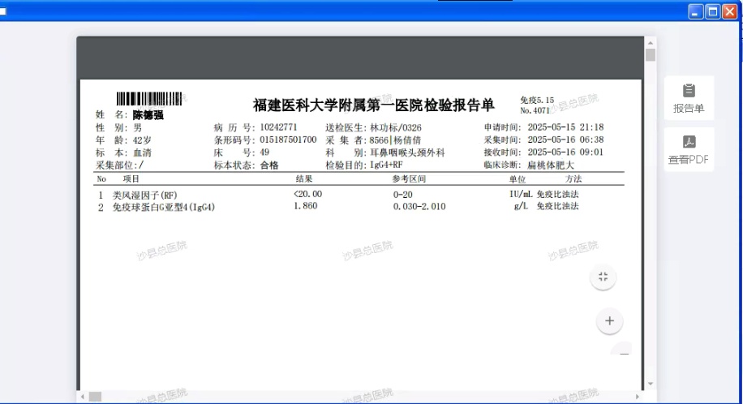
Task: Click the 送检医生 value 林功标/0326
Action: (396, 127)
